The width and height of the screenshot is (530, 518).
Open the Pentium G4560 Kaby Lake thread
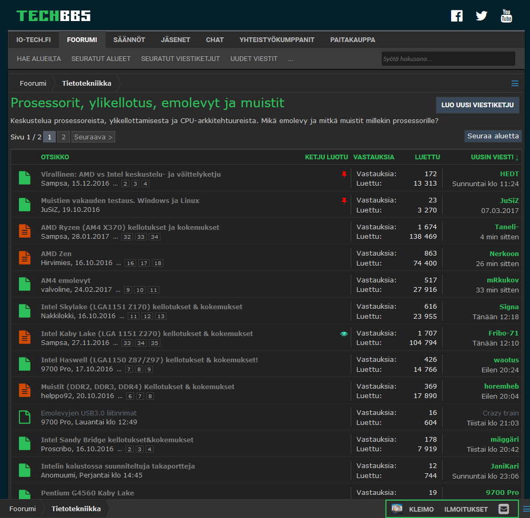[87, 493]
